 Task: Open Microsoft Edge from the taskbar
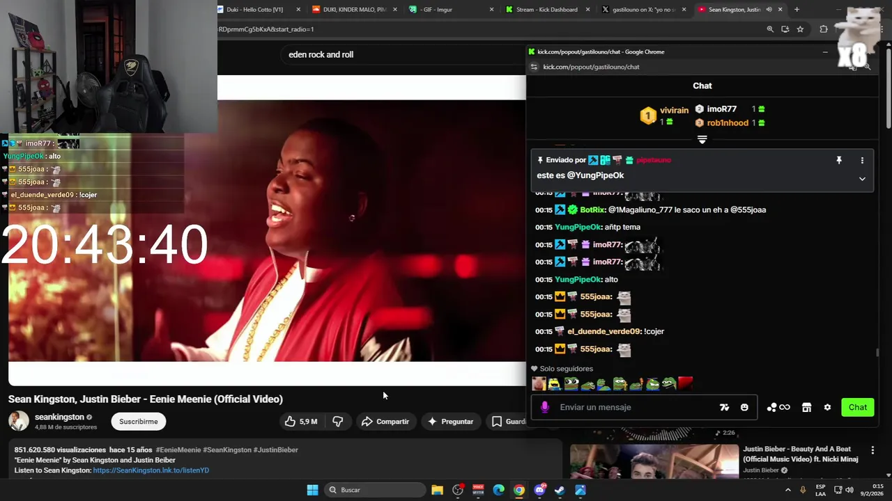[498, 490]
